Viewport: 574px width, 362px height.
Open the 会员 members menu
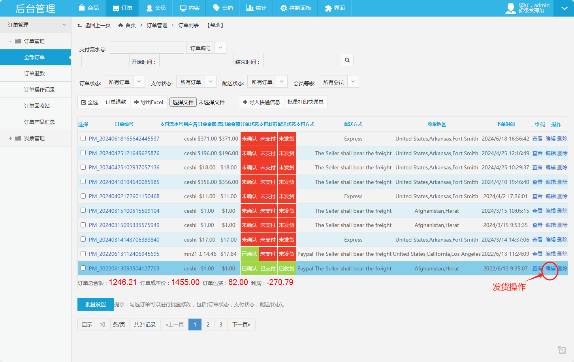point(156,8)
